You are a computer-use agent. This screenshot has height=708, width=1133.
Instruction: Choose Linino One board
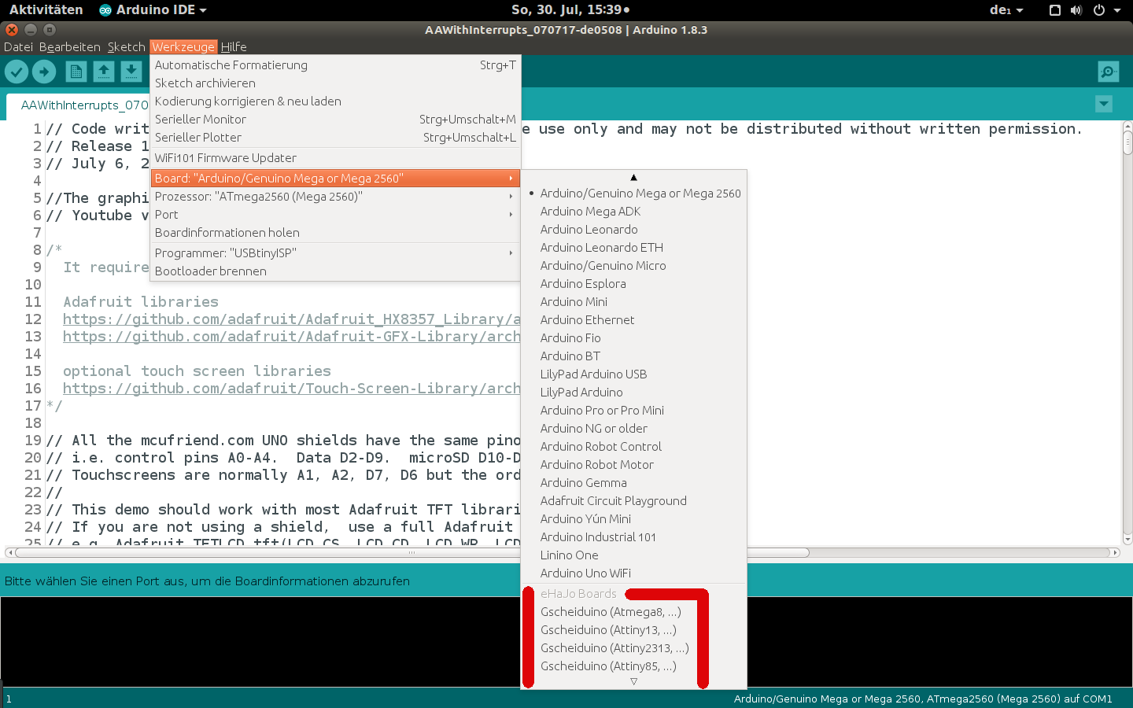634,555
